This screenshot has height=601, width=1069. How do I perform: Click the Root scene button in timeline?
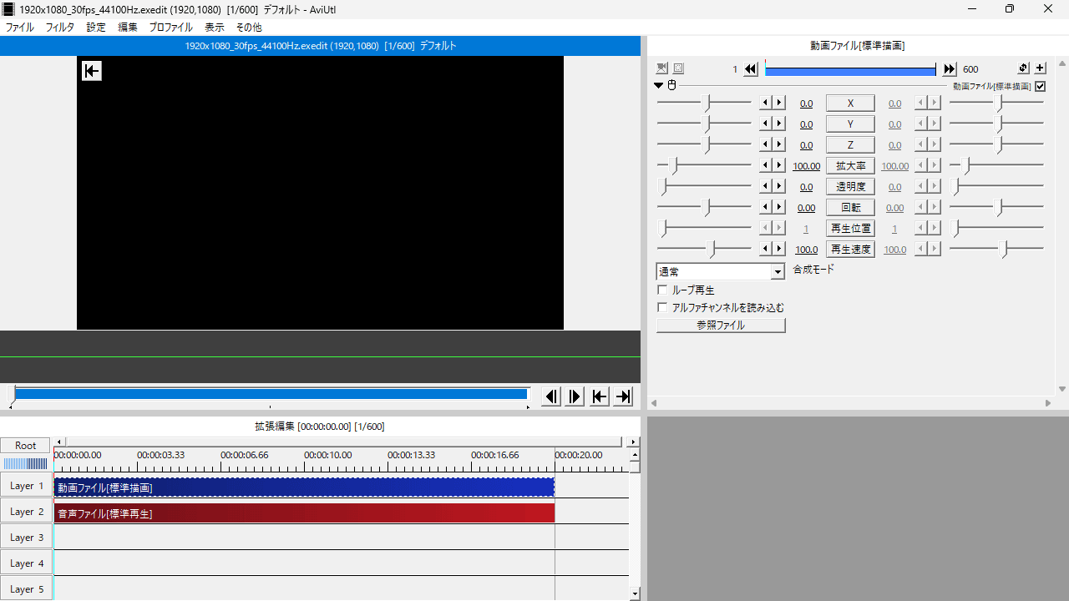pos(26,446)
